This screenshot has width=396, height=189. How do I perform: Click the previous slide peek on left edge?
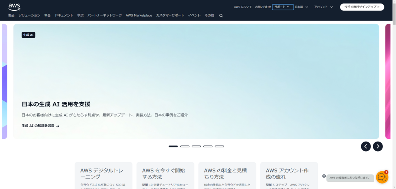(5, 81)
